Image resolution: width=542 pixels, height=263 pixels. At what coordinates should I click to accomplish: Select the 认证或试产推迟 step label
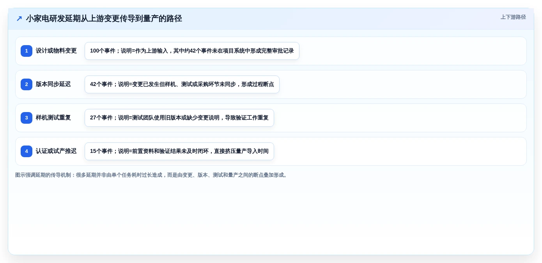coord(56,151)
